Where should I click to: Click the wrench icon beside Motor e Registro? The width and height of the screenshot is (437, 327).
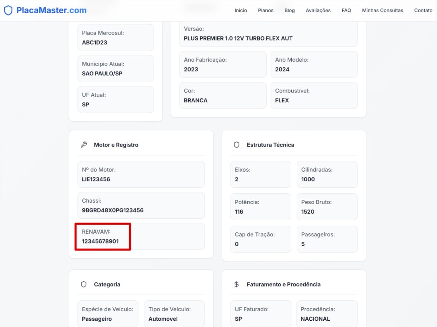pyautogui.click(x=84, y=145)
